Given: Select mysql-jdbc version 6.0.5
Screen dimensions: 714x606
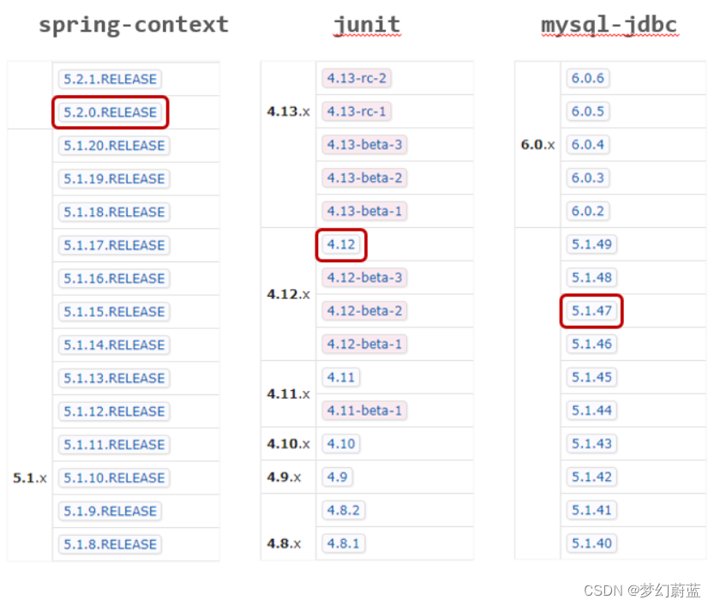Looking at the screenshot, I should click(x=587, y=111).
